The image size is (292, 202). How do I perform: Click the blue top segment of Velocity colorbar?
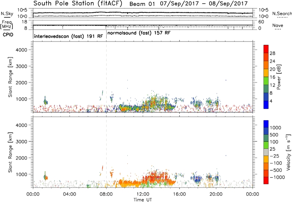coord(266,124)
